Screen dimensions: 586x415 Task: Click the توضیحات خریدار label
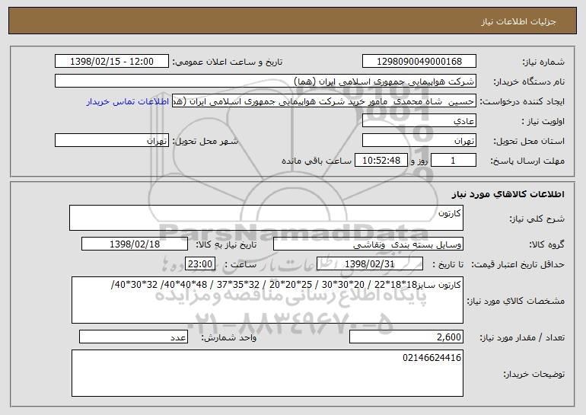(534, 374)
